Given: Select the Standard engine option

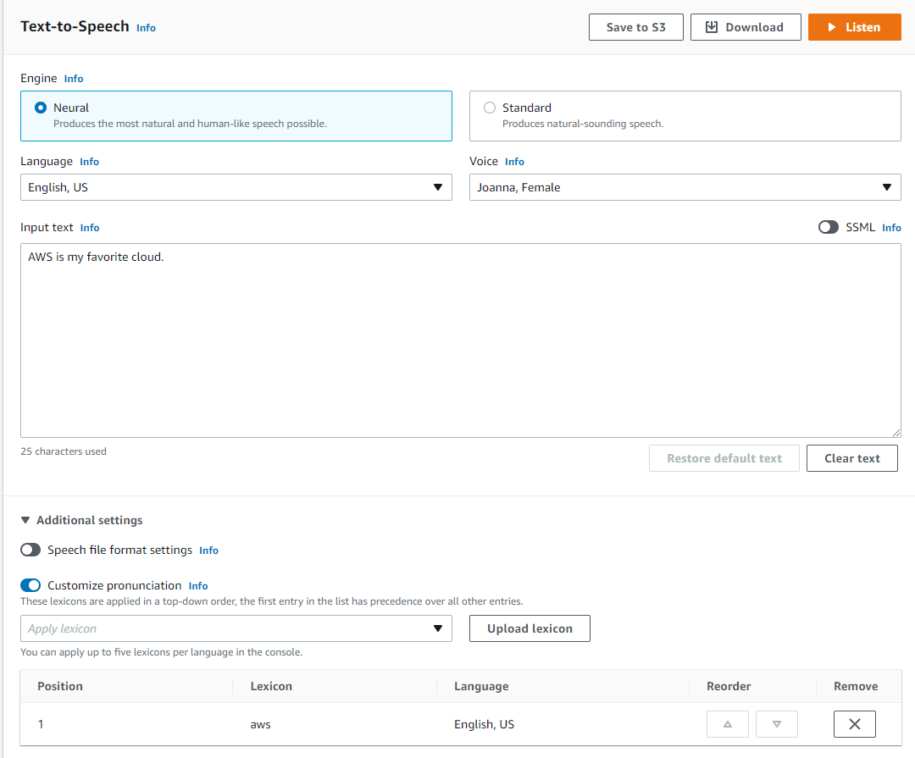Looking at the screenshot, I should 685,115.
